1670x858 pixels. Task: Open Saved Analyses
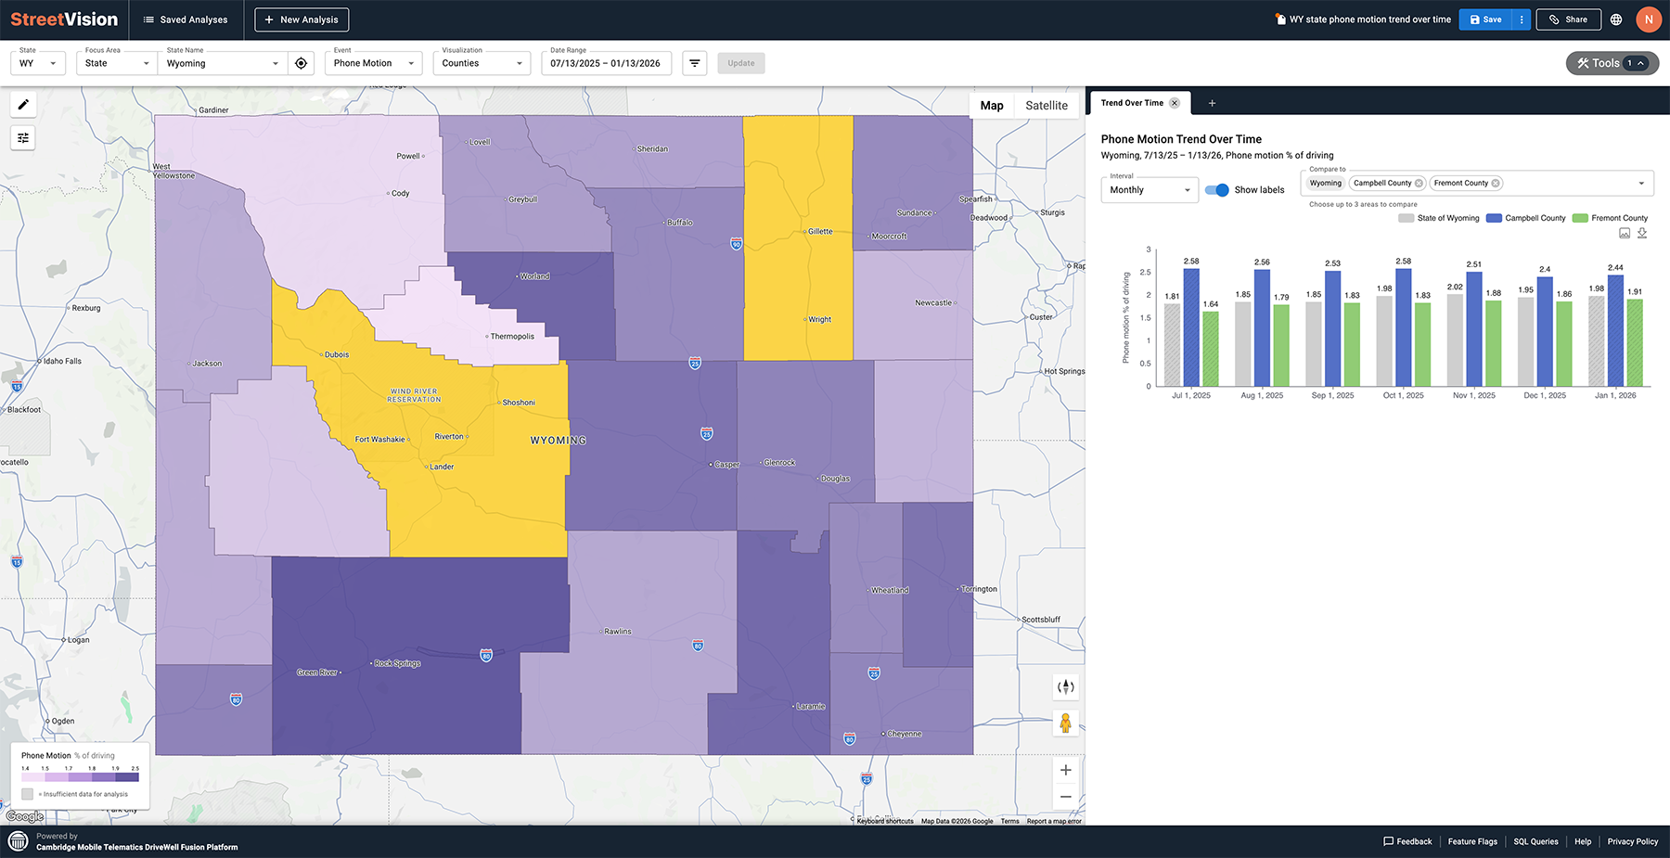(186, 19)
